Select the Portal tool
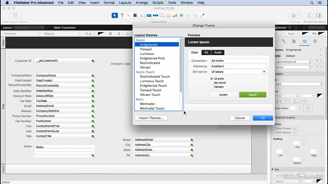328x184 pixels. click(169, 15)
